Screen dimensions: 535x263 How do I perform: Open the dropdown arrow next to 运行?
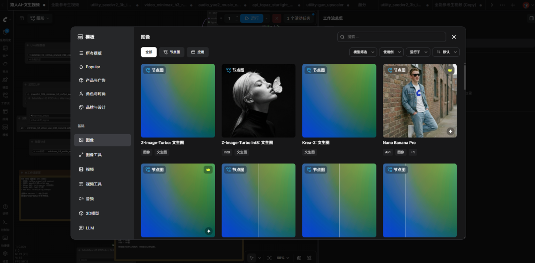(267, 18)
